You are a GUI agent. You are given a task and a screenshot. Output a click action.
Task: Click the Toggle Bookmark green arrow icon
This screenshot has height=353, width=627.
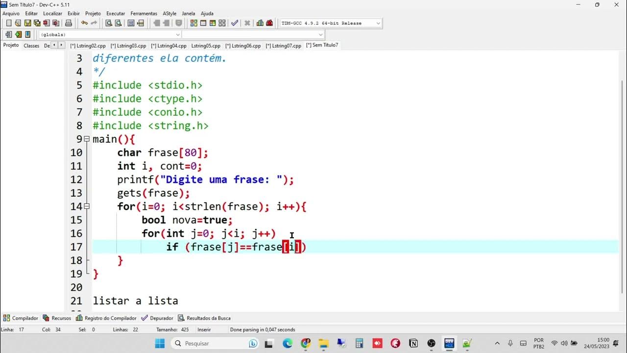(x=18, y=34)
